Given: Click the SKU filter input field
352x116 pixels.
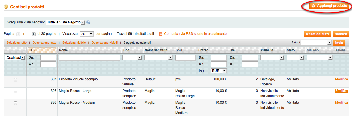Looking at the screenshot, I should pos(185,58).
